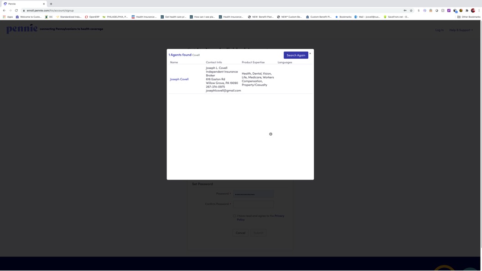
Task: Click the Name column header
Action: click(174, 62)
